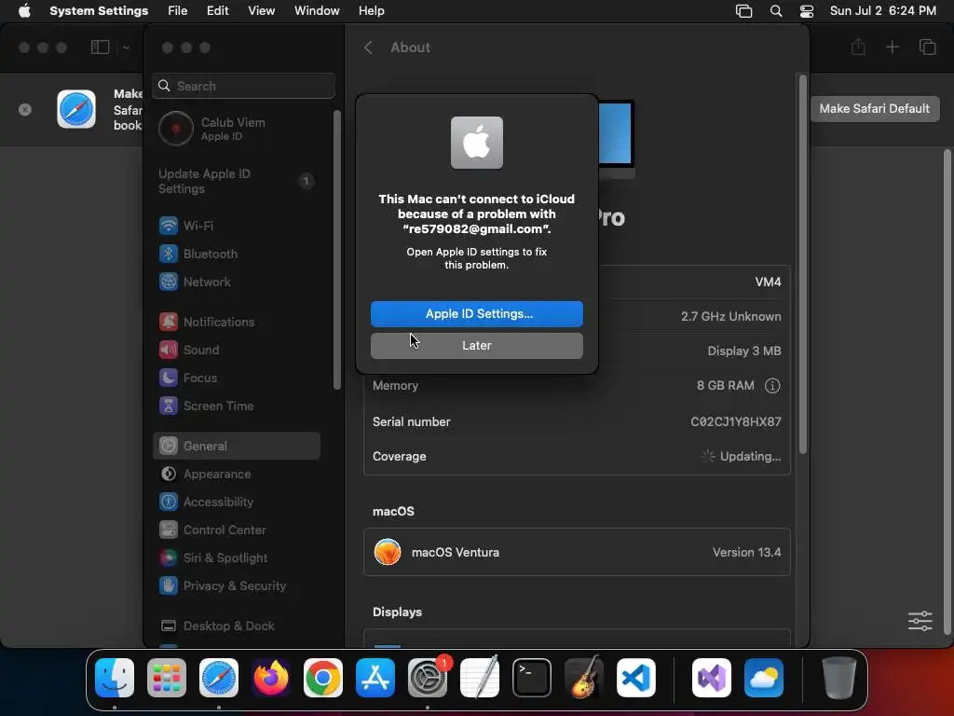Click the About pane scrollbar
Image resolution: width=954 pixels, height=716 pixels.
click(x=802, y=264)
